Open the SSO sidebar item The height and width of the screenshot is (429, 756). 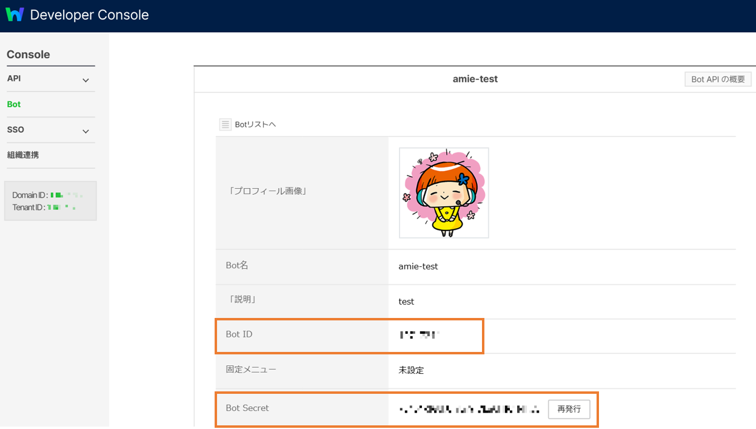pyautogui.click(x=16, y=130)
